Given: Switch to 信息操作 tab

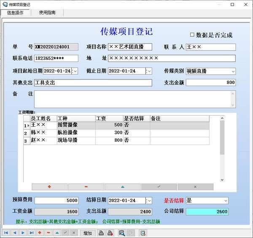Looking at the screenshot, I should click(15, 13).
